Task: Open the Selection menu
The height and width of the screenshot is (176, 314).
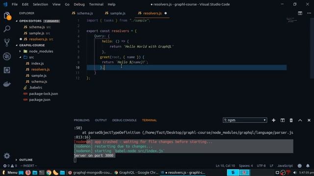Action: click(x=40, y=4)
